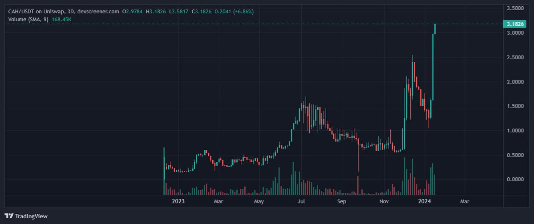Click the Jul time axis label

click(301, 201)
